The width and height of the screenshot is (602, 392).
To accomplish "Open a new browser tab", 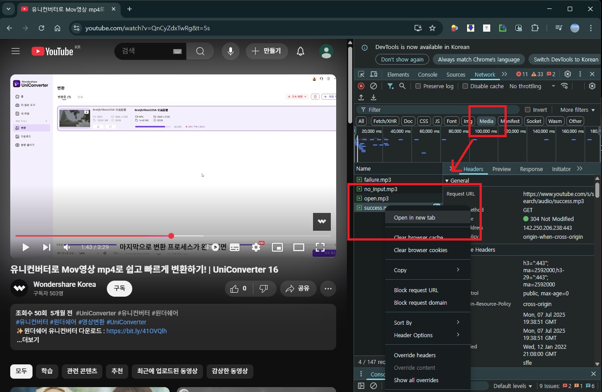I will pyautogui.click(x=130, y=9).
